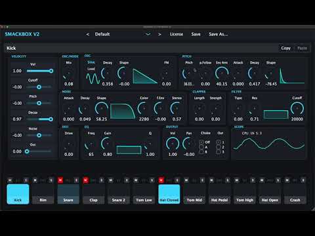
Task: Click the OSC decay envelope triangle display
Action: [145, 76]
